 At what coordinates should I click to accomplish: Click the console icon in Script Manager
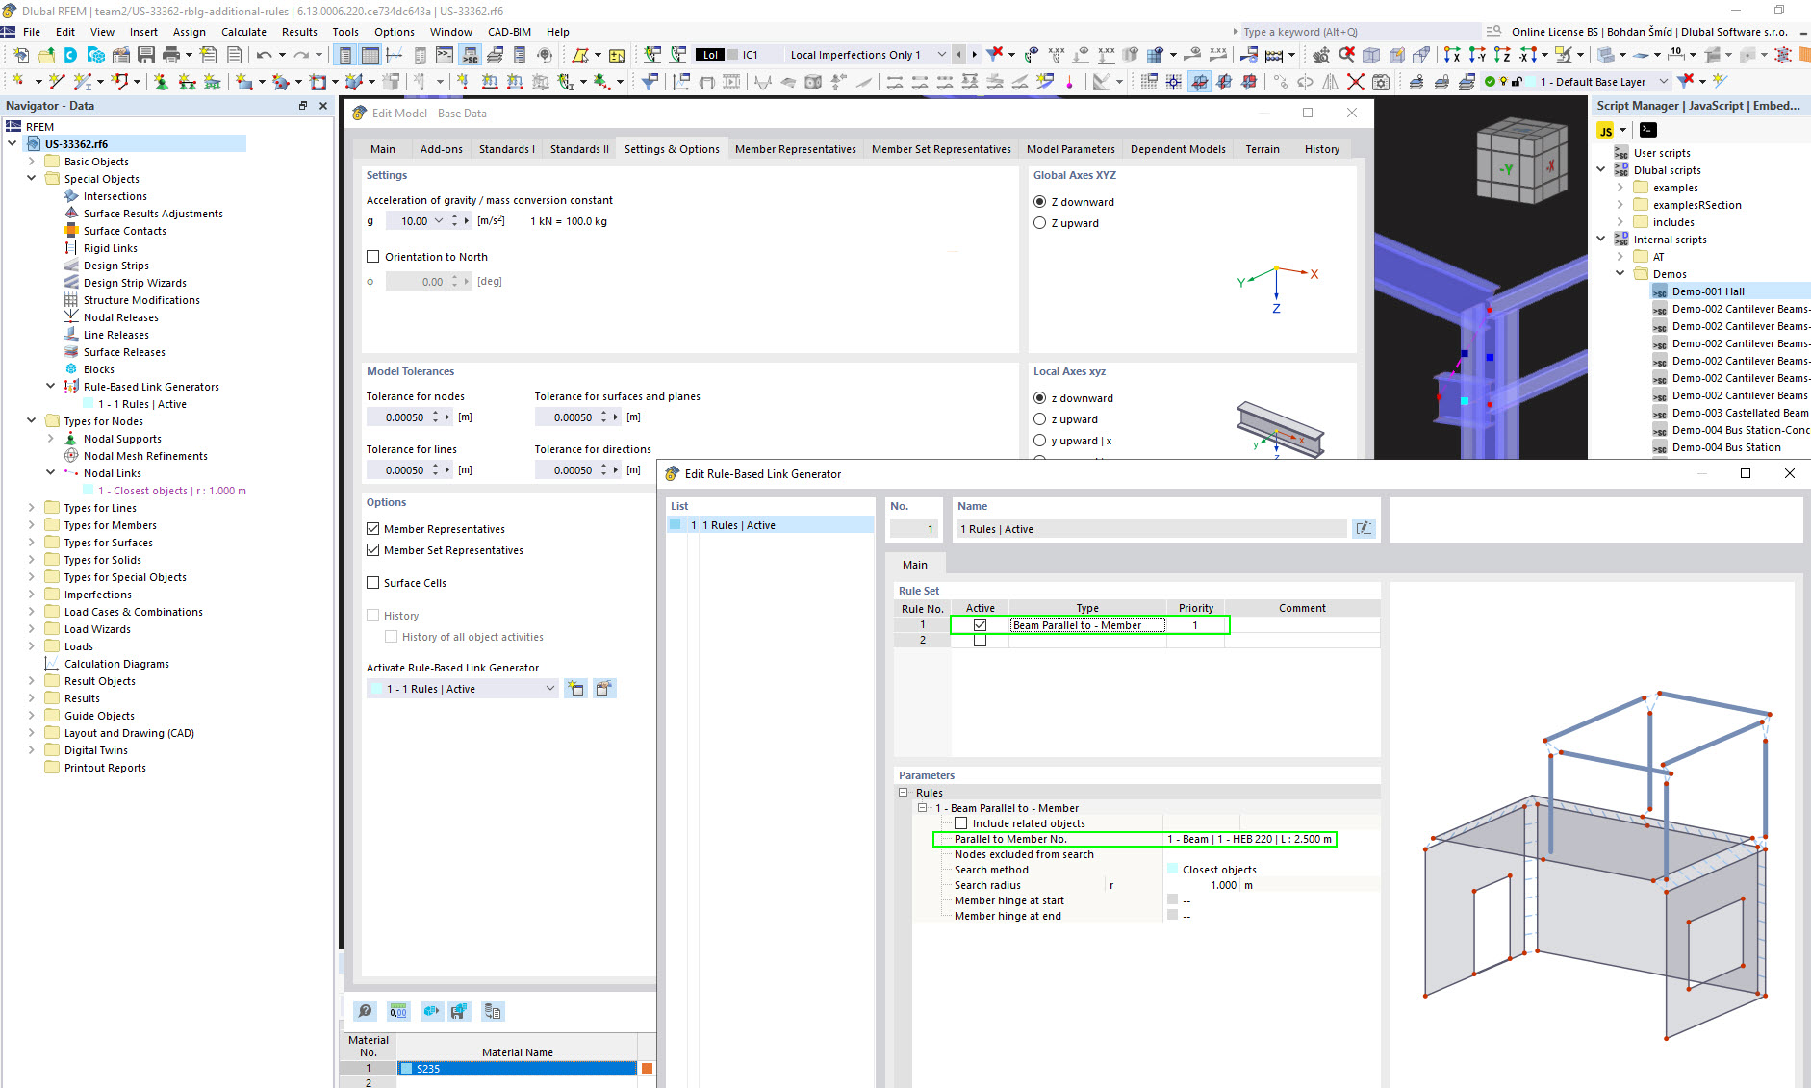tap(1648, 130)
